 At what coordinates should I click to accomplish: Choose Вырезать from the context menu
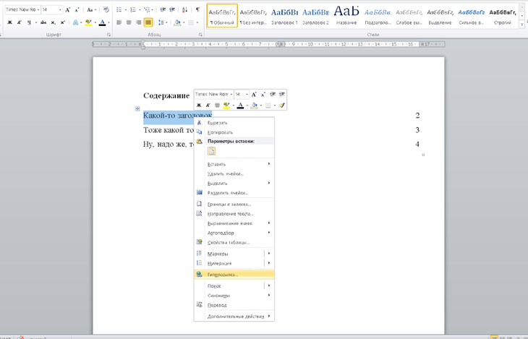tap(234, 123)
